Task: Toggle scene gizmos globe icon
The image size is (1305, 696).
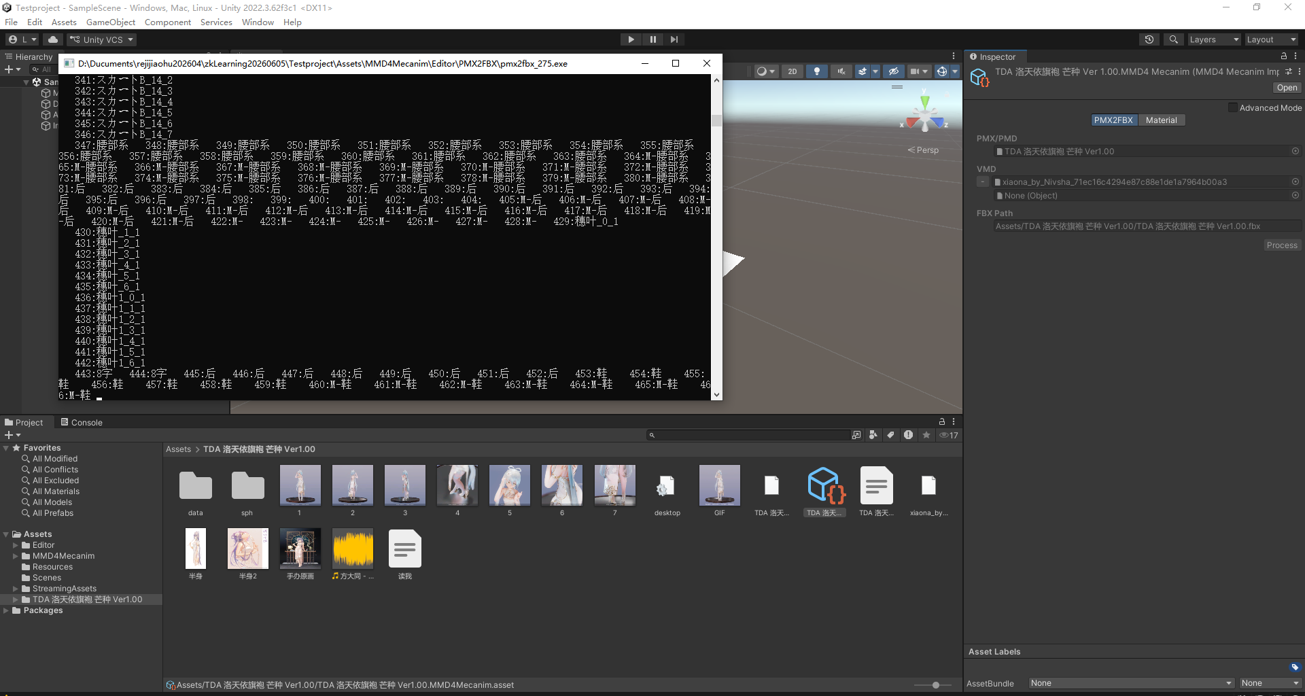Action: coord(941,71)
